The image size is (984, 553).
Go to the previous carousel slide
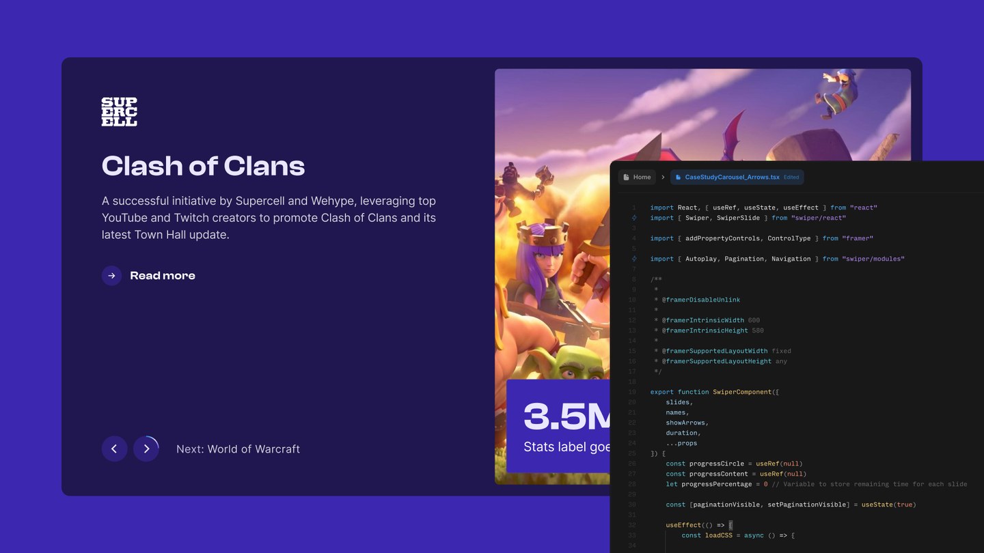[114, 449]
